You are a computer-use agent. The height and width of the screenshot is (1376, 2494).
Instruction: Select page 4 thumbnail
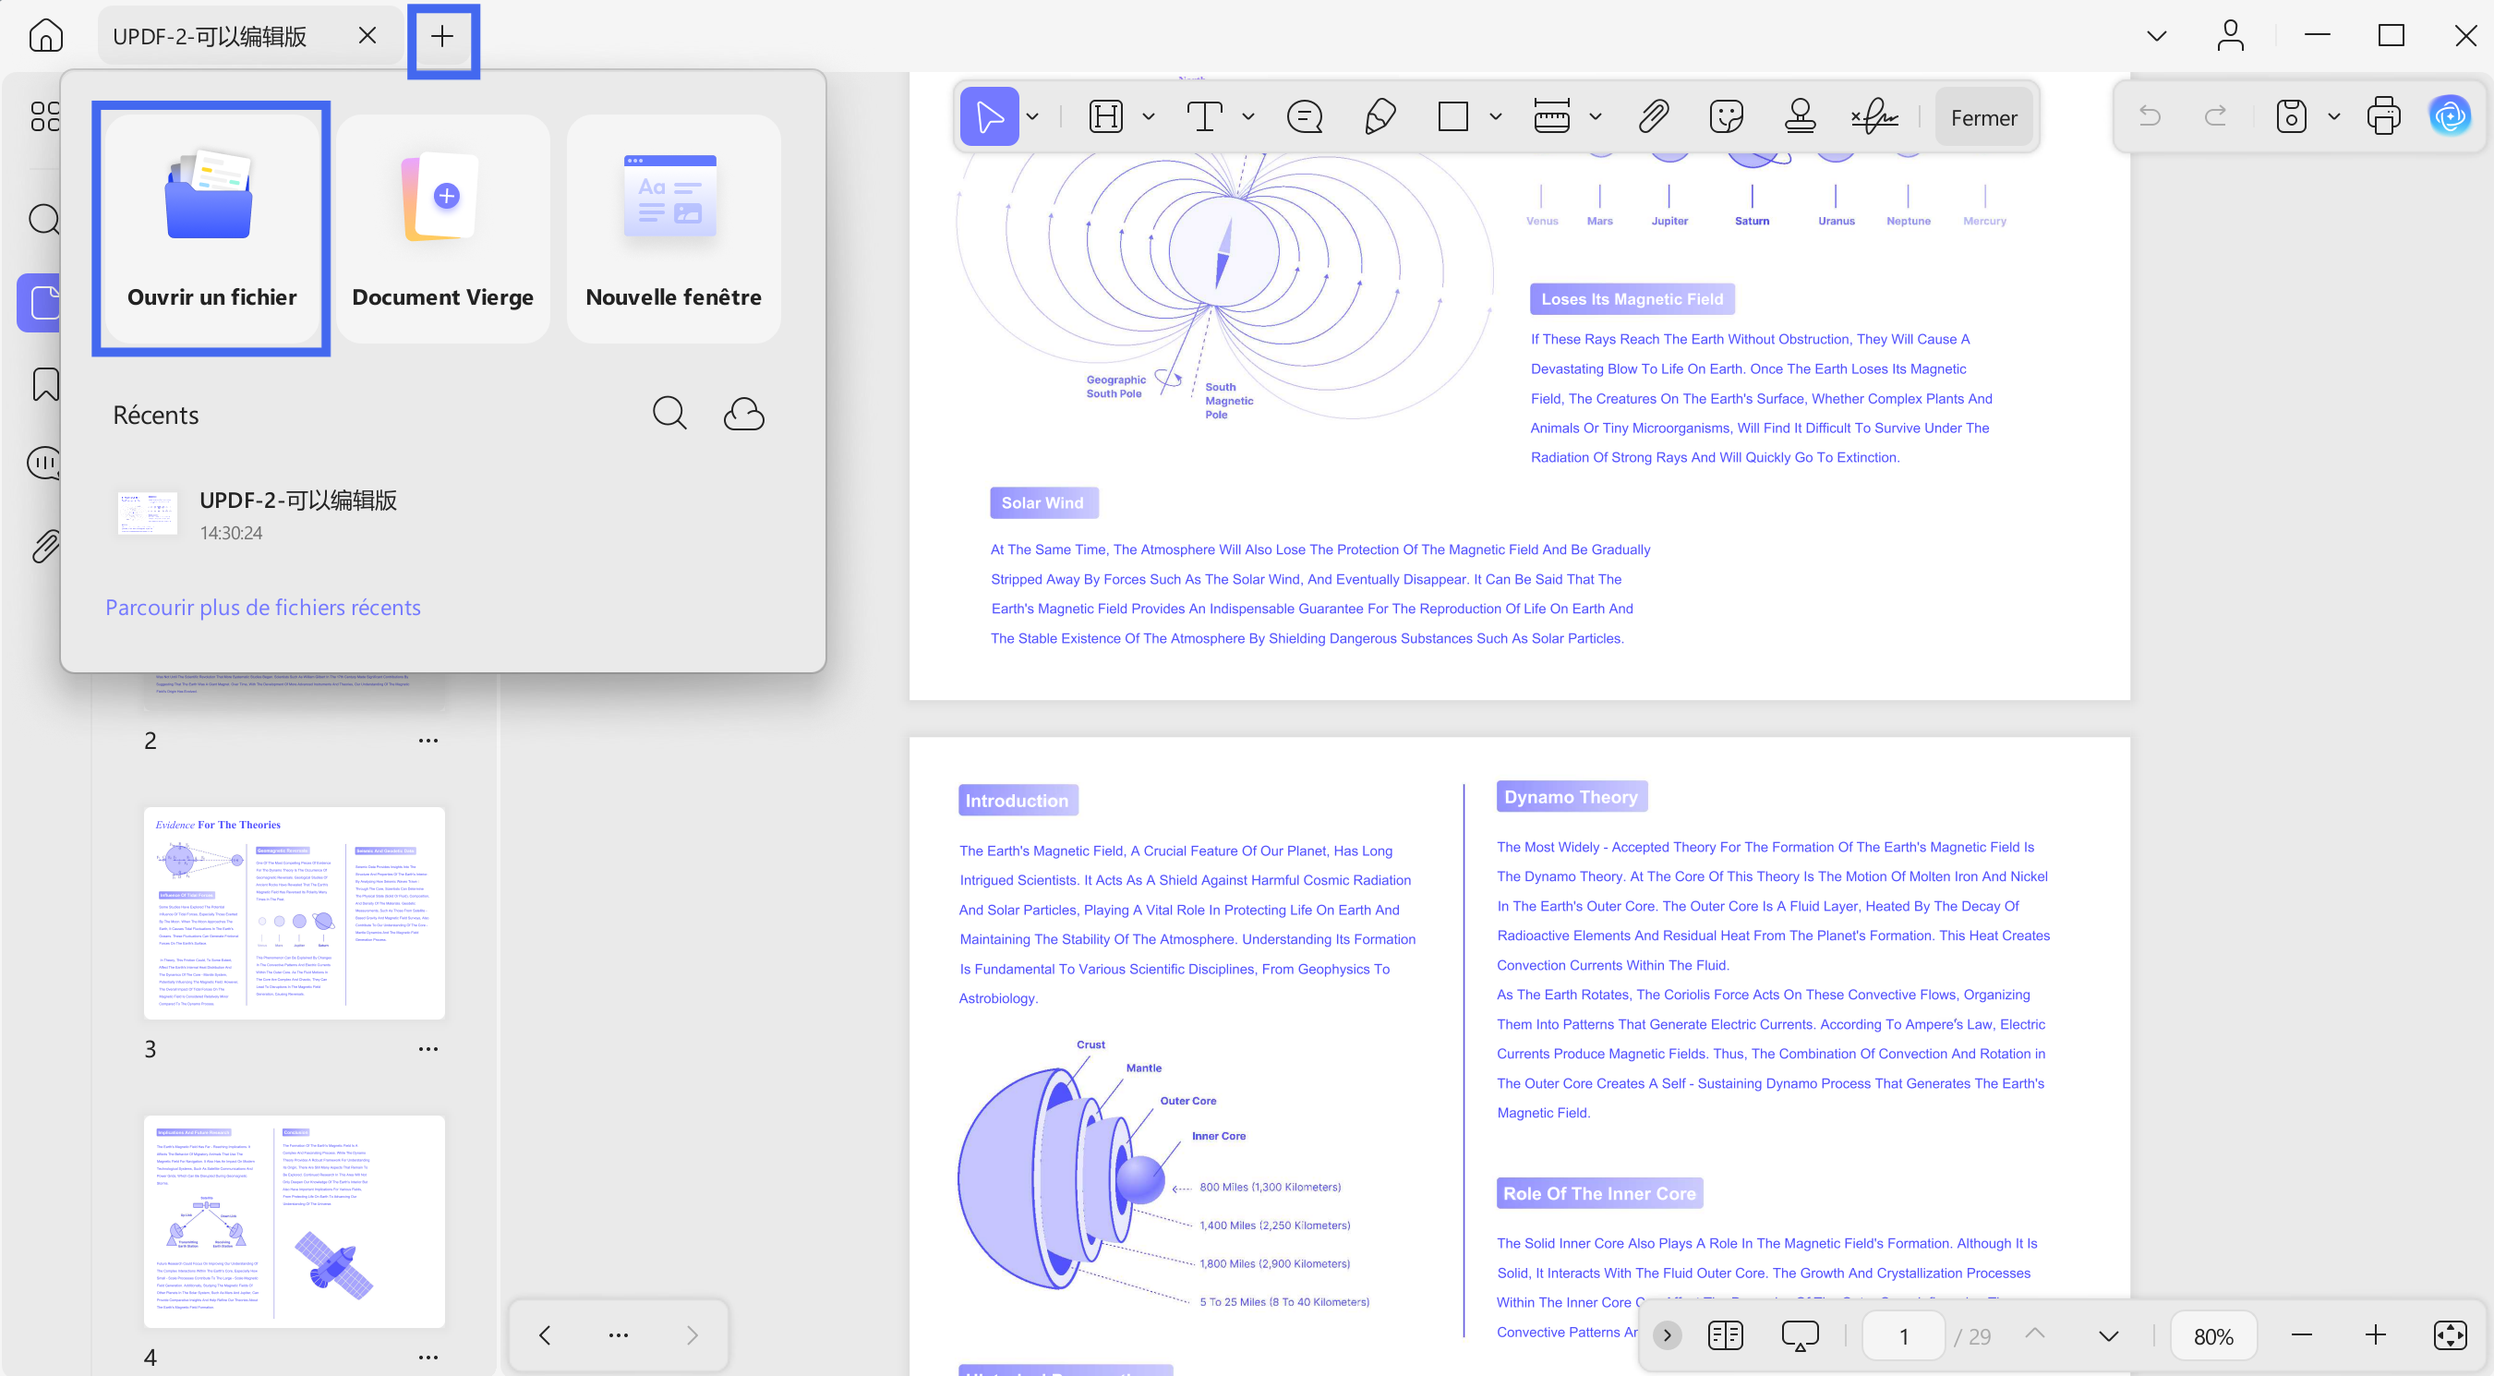tap(295, 1221)
